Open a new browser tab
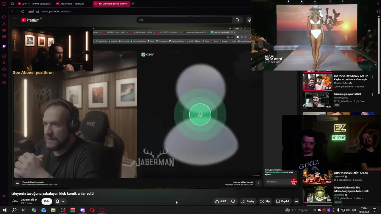Viewport: 381px width, 214px height. point(133,4)
